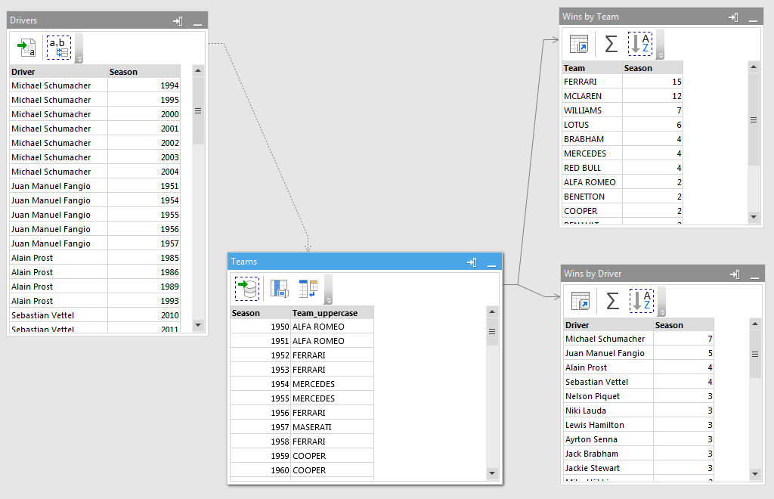Select the split columns icon in Drivers

[x=59, y=48]
